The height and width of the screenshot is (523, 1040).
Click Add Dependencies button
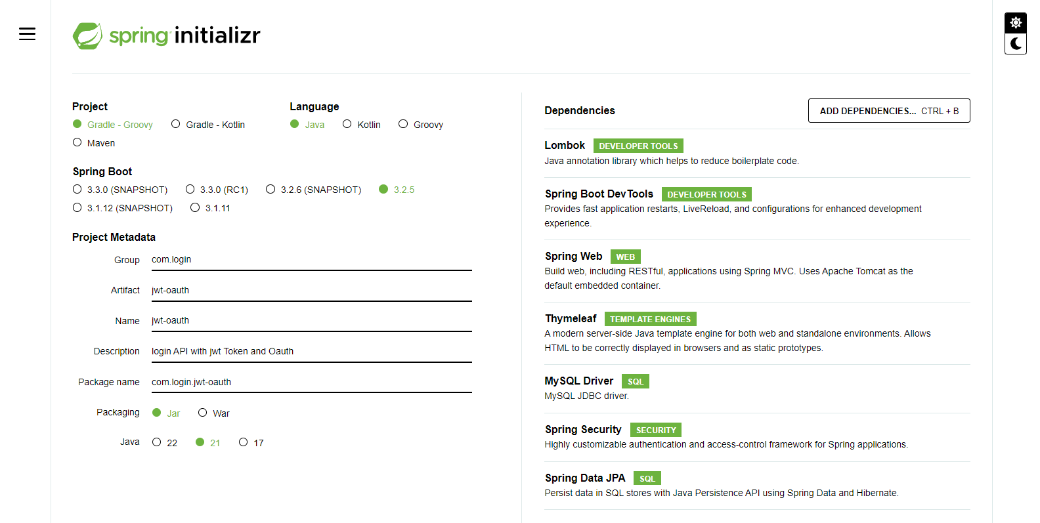pyautogui.click(x=889, y=111)
